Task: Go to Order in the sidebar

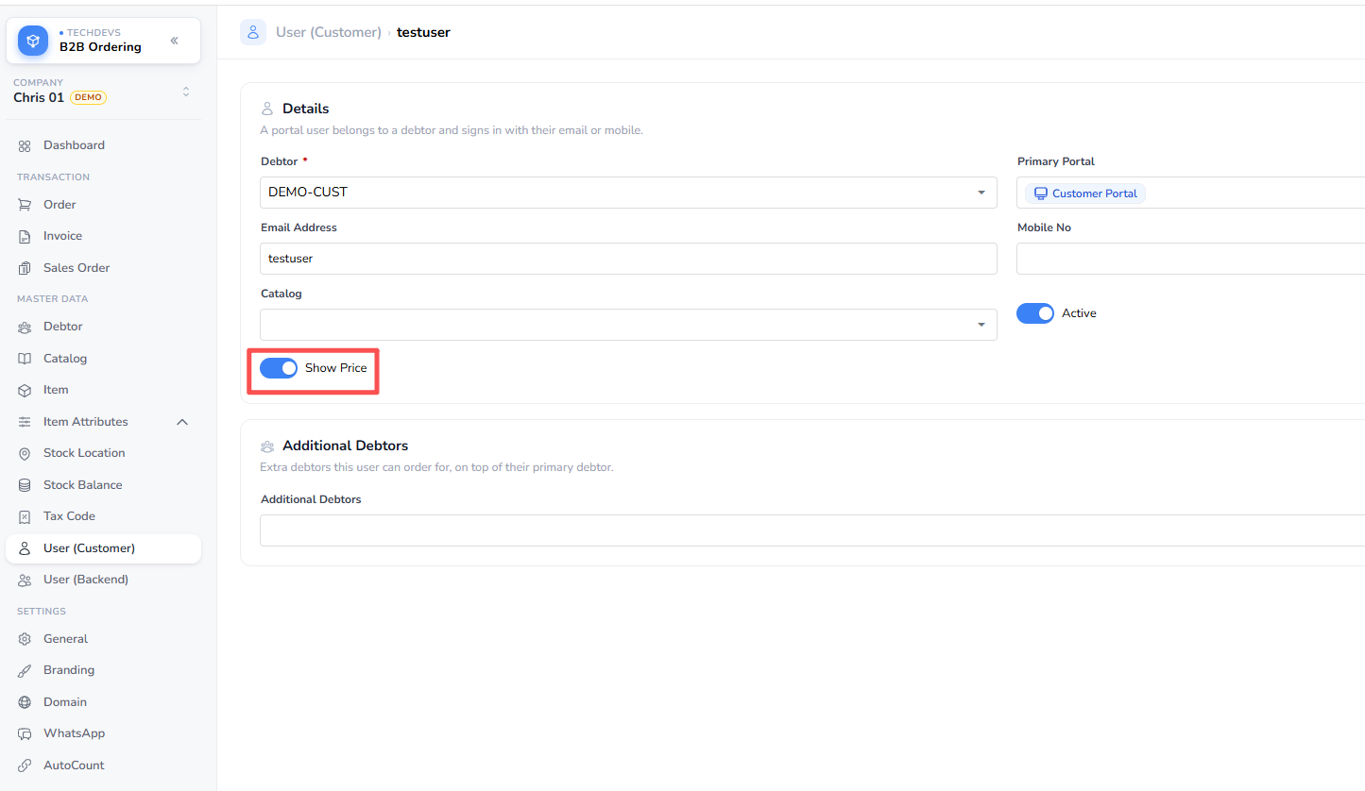Action: pyautogui.click(x=103, y=205)
